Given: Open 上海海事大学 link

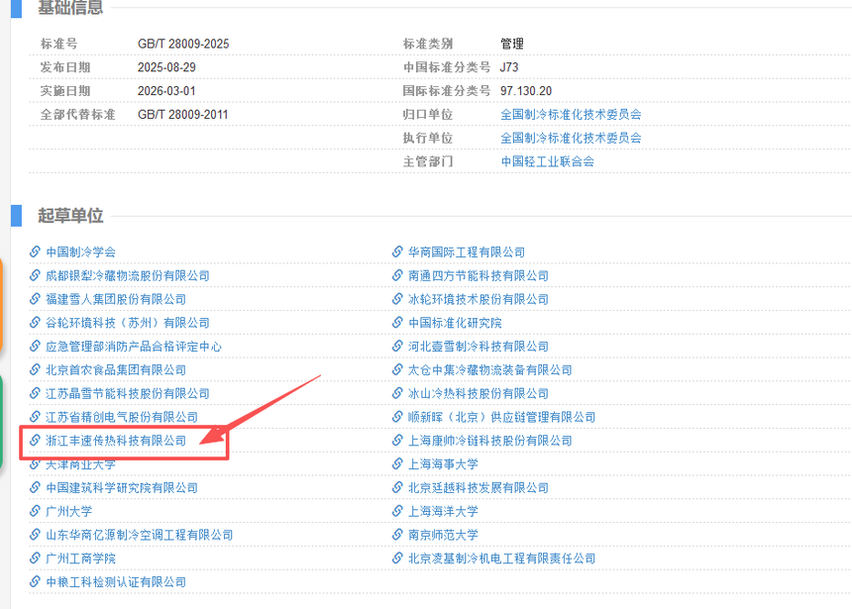Looking at the screenshot, I should pos(443,464).
